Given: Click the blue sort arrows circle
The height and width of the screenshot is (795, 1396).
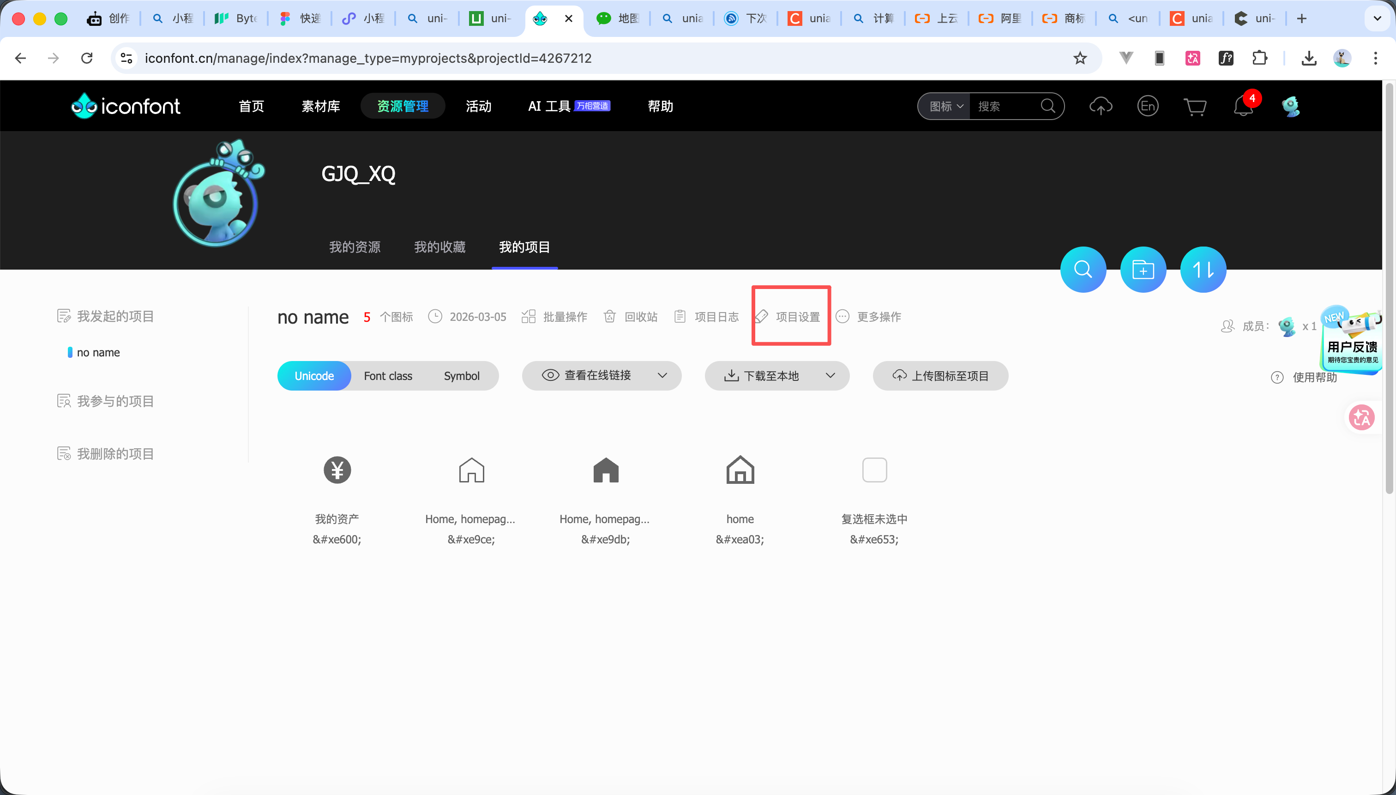Looking at the screenshot, I should point(1203,270).
